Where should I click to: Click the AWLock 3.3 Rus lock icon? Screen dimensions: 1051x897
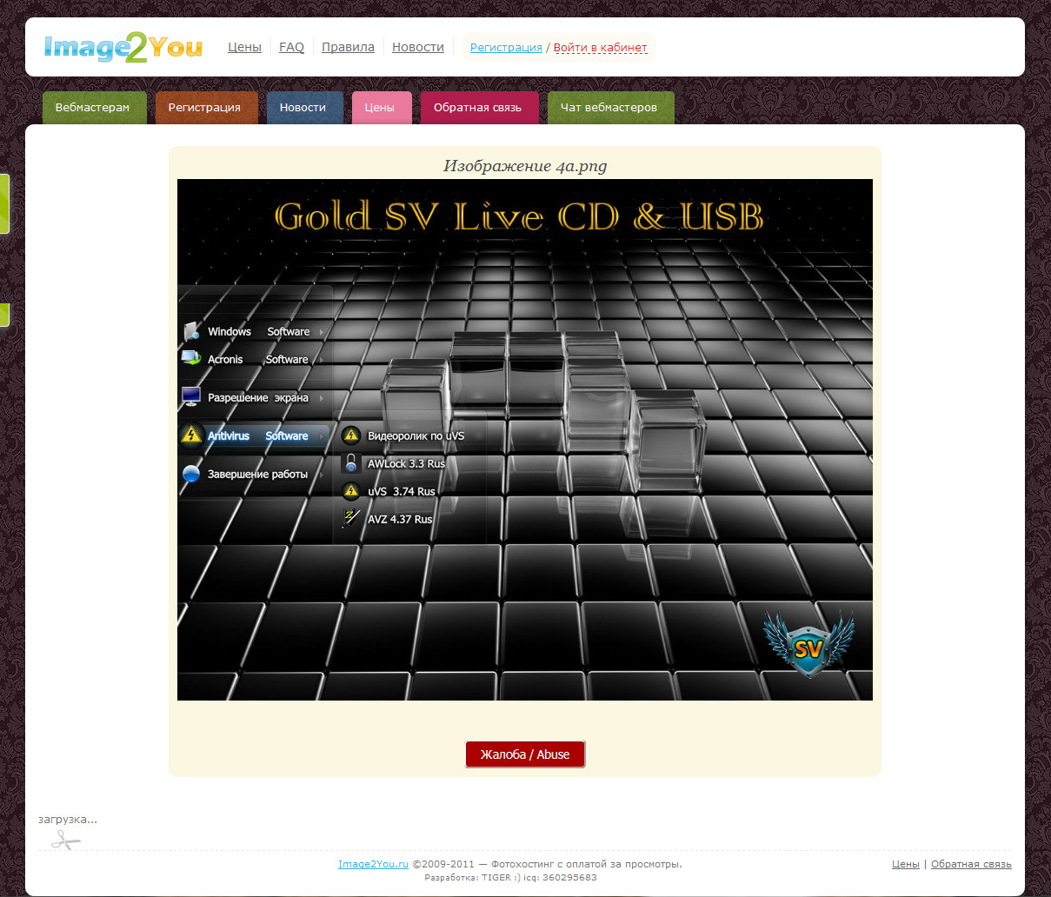pyautogui.click(x=351, y=462)
